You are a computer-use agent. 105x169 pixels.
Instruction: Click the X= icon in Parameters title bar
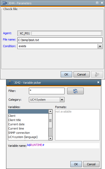coord(4,3)
